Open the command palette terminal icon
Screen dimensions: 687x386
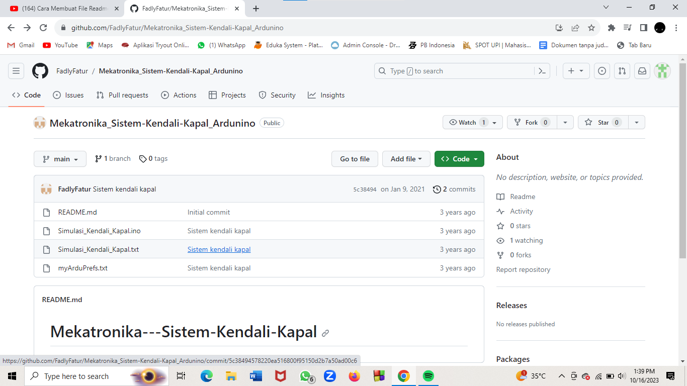click(542, 70)
